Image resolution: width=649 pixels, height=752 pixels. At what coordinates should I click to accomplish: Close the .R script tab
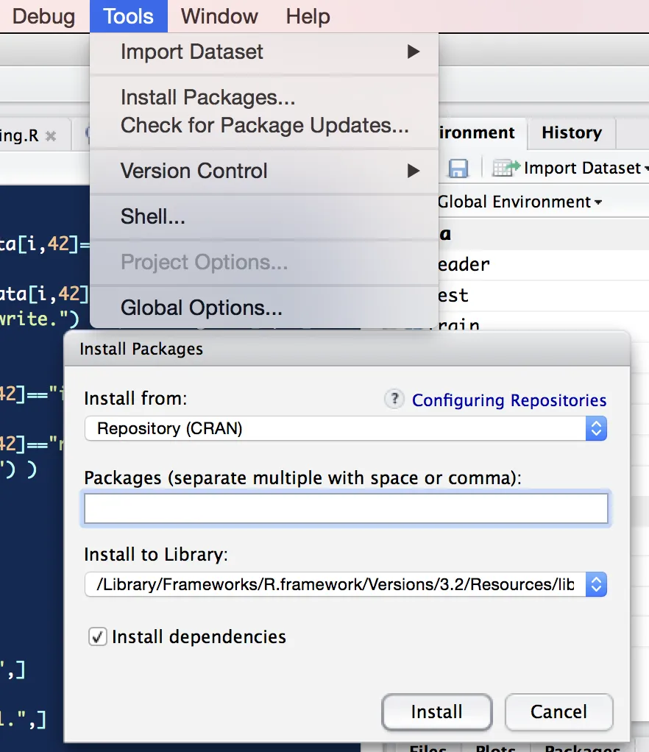click(51, 136)
